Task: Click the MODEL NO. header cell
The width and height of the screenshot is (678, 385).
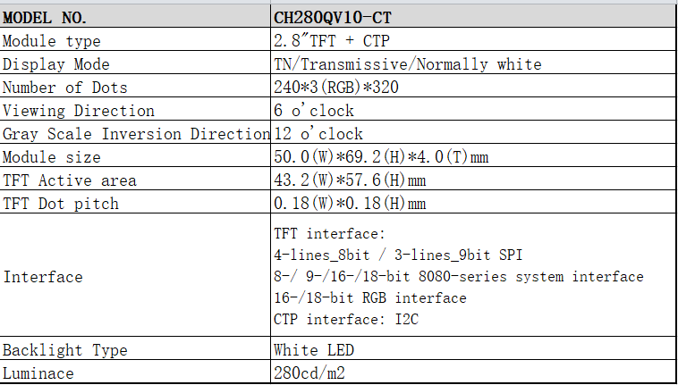Action: click(x=52, y=18)
